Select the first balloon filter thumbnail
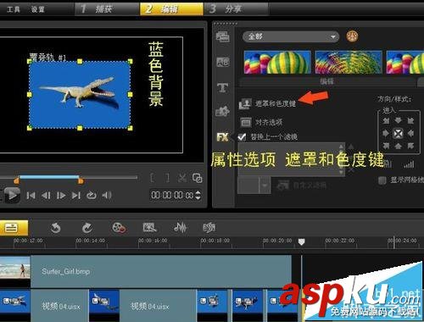The height and width of the screenshot is (322, 424). (277, 62)
